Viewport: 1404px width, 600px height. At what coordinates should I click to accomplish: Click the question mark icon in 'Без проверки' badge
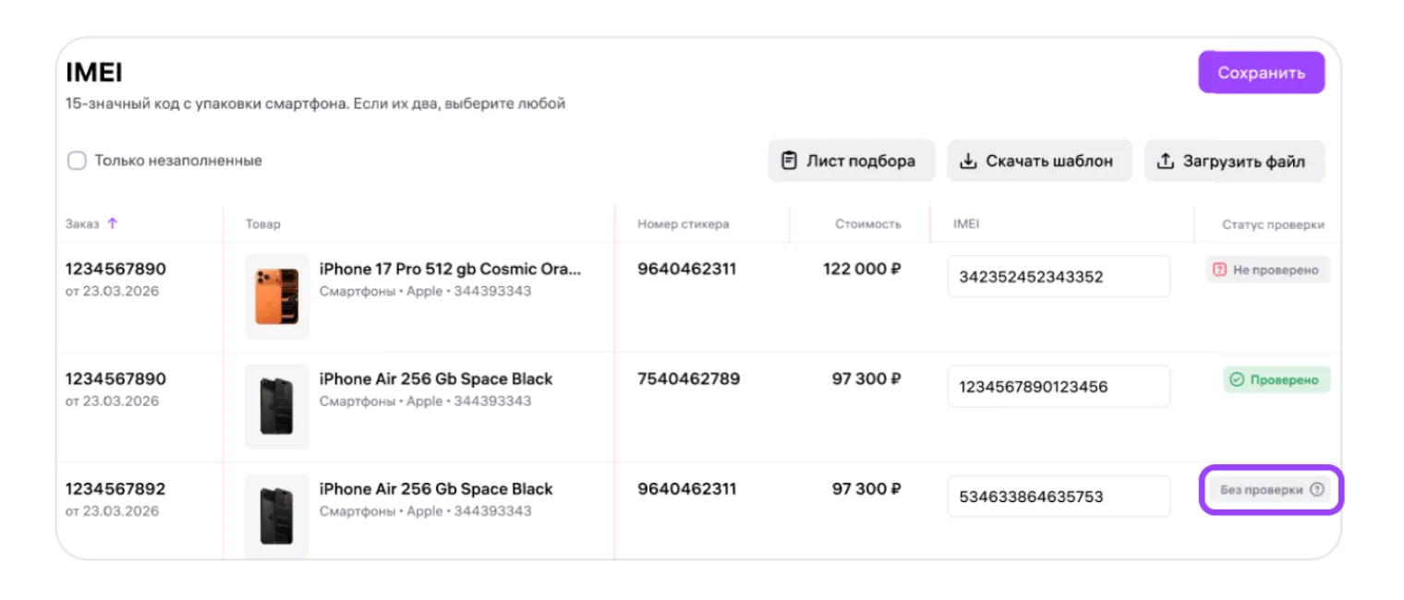tap(1317, 490)
